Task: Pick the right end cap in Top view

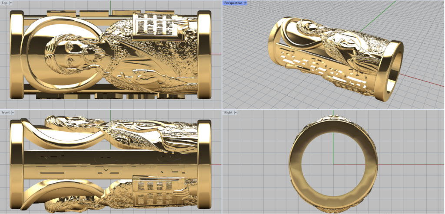Action: coord(204,54)
